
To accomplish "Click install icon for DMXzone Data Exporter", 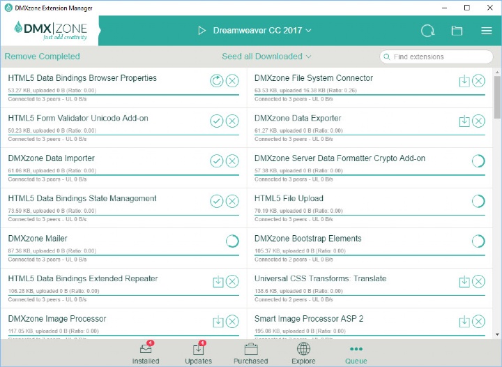I will point(464,121).
